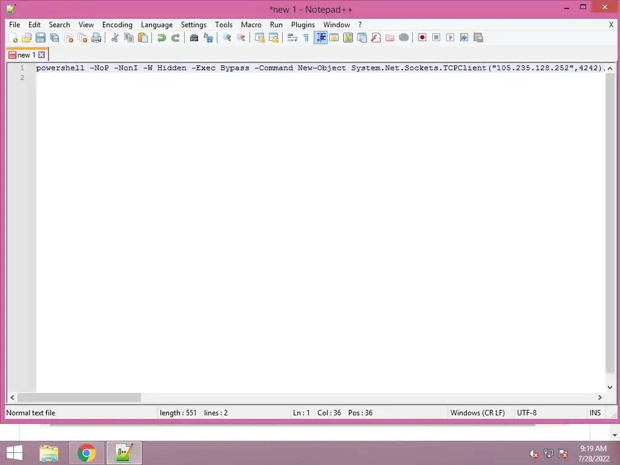Open the ? help menu
Viewport: 620px width, 465px height.
[x=360, y=24]
